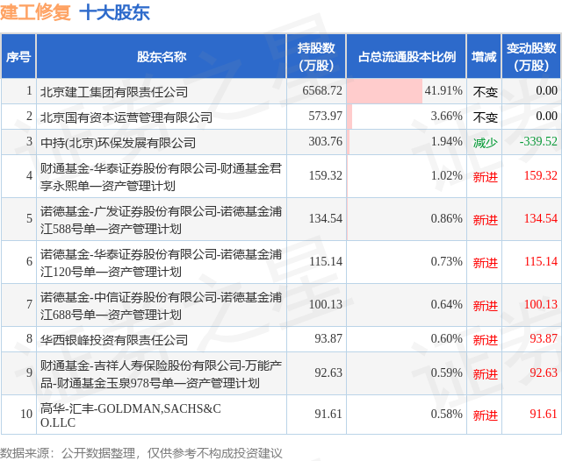
Task: Click red change value 100.13
Action: 541,304
